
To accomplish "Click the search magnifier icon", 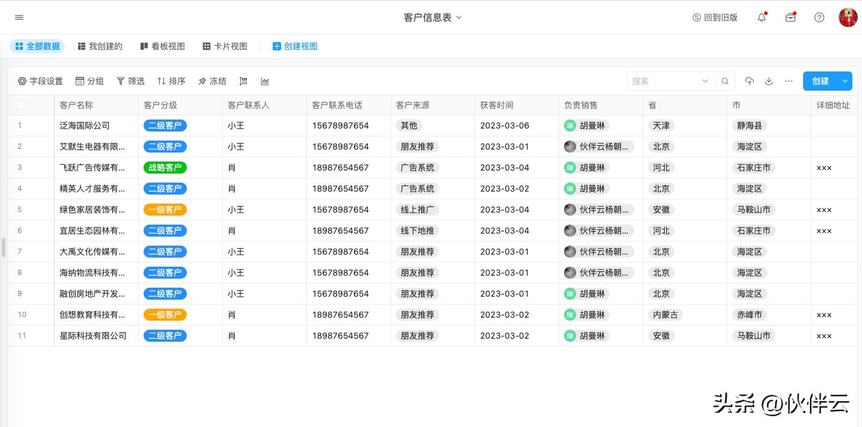I will click(x=725, y=81).
